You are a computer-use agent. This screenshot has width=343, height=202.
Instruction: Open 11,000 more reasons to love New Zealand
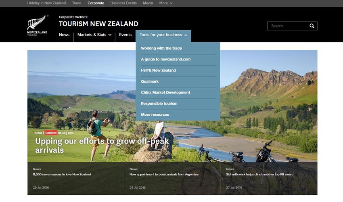[62, 175]
